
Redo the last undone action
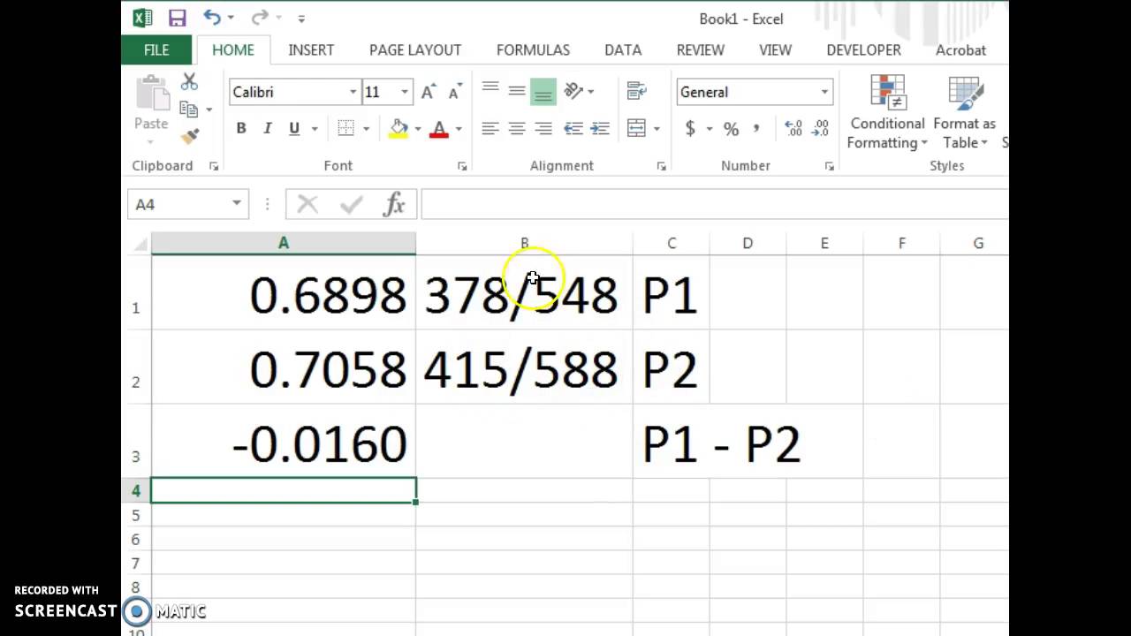pos(259,18)
